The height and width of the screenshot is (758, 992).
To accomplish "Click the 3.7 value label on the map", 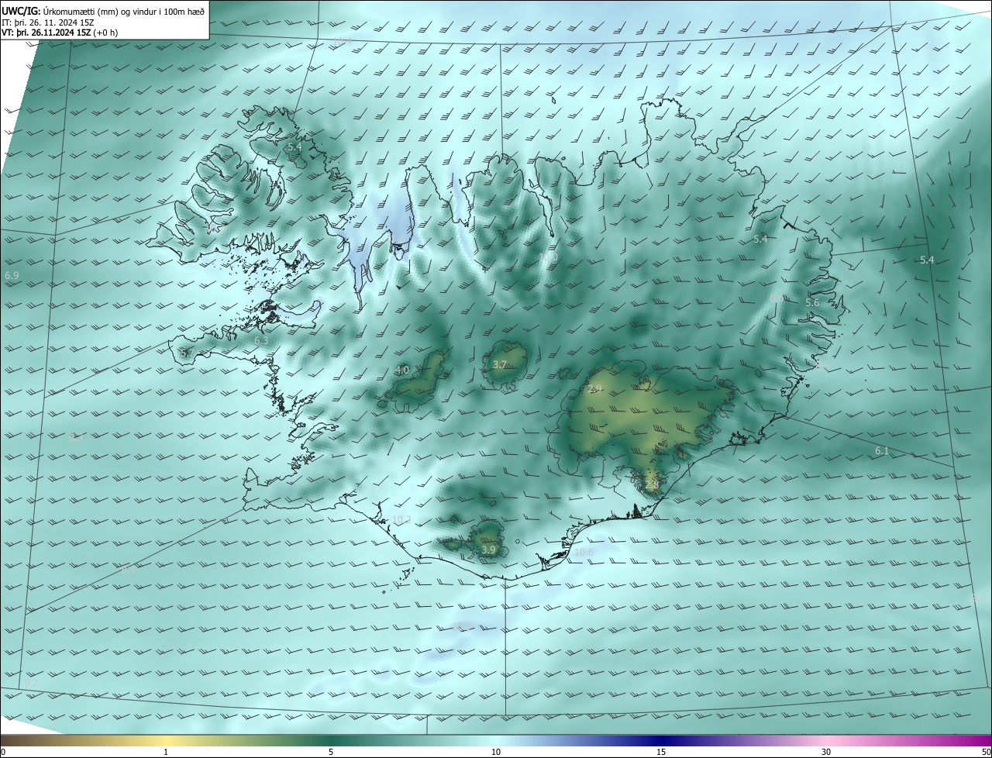I will 500,365.
